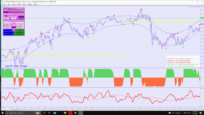204x115 pixels.
Task: Click the AUD: Unemployment Rate news row
Action: click(179, 61)
